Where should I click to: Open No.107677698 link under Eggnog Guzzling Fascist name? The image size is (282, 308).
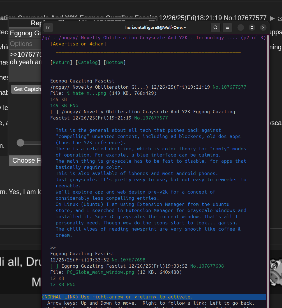tap(129, 260)
